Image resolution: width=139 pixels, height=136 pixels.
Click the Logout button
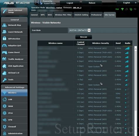click(x=70, y=3)
